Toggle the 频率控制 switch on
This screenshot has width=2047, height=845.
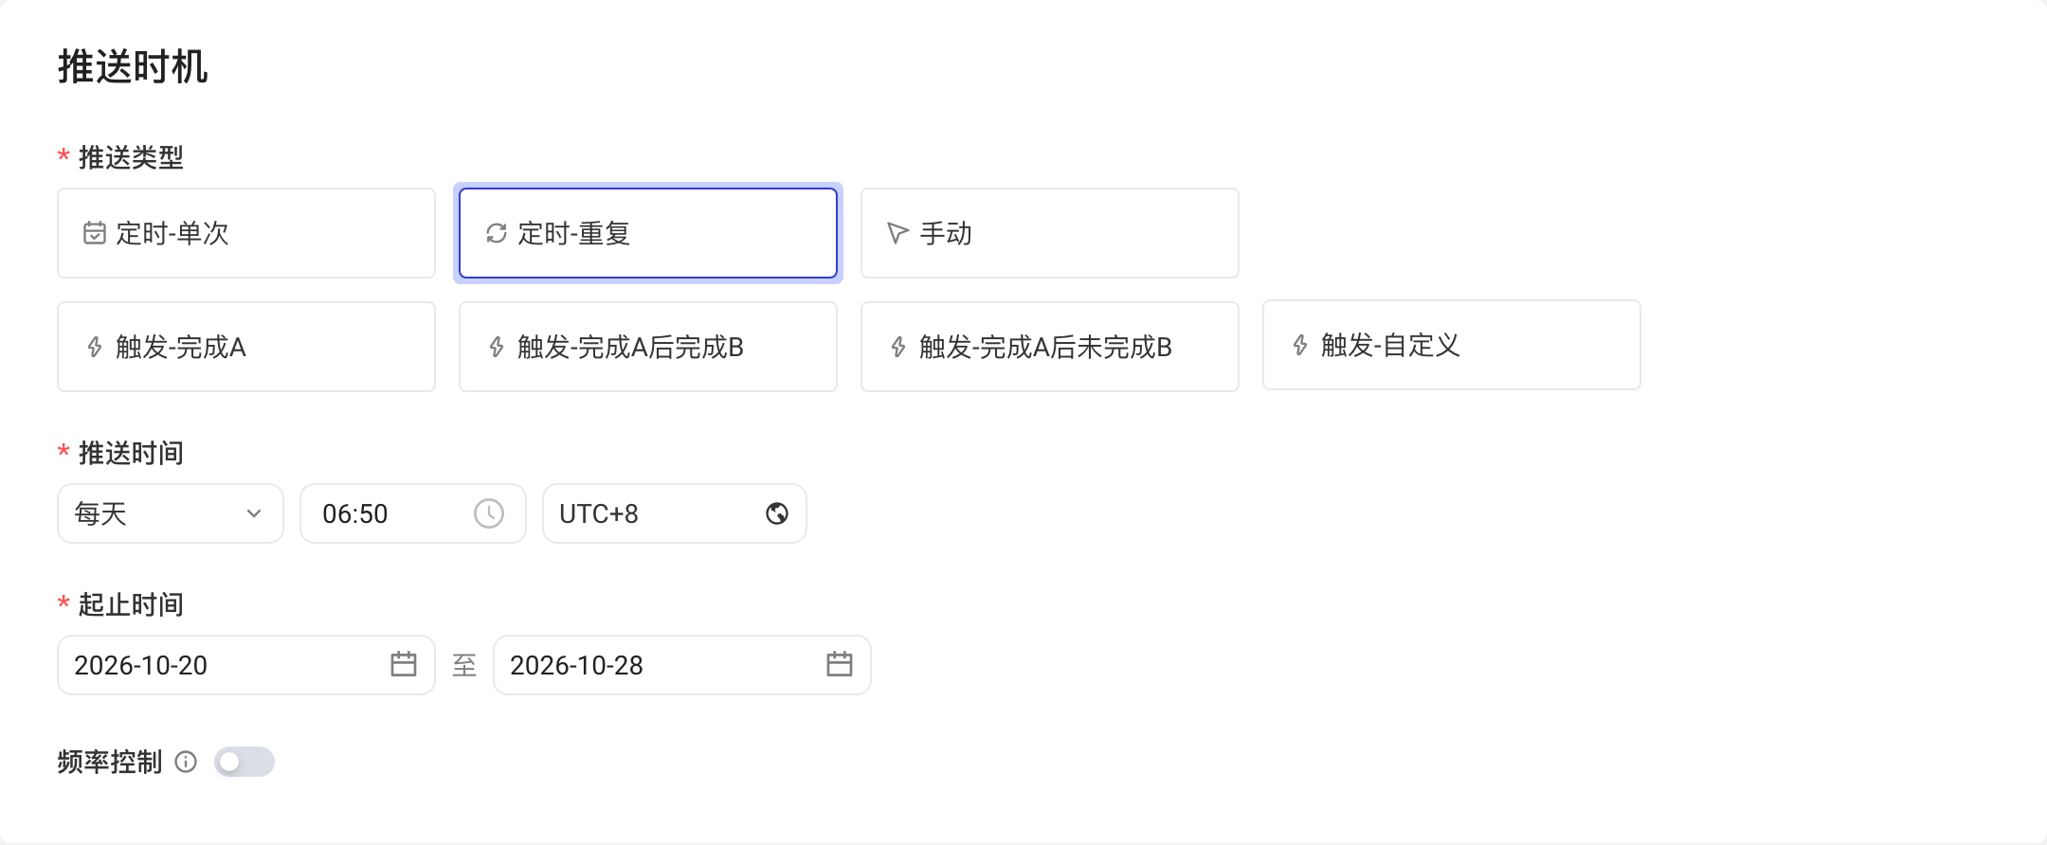pos(245,762)
